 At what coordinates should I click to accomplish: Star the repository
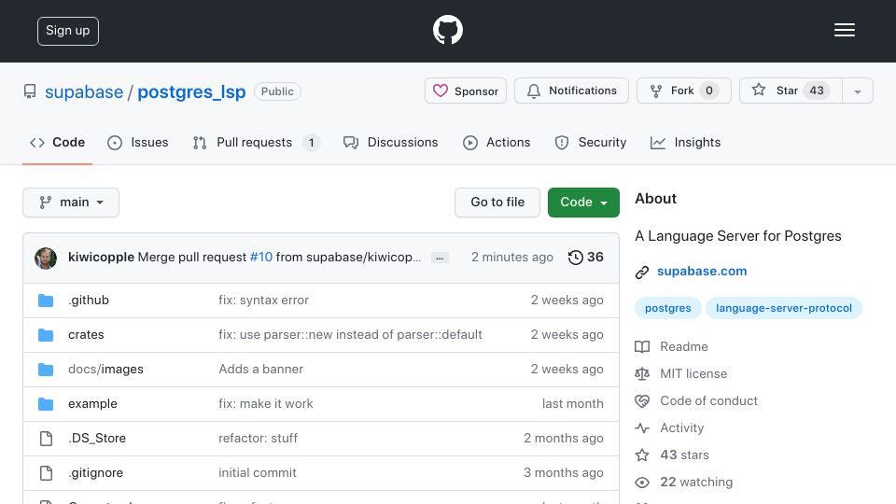coord(791,91)
